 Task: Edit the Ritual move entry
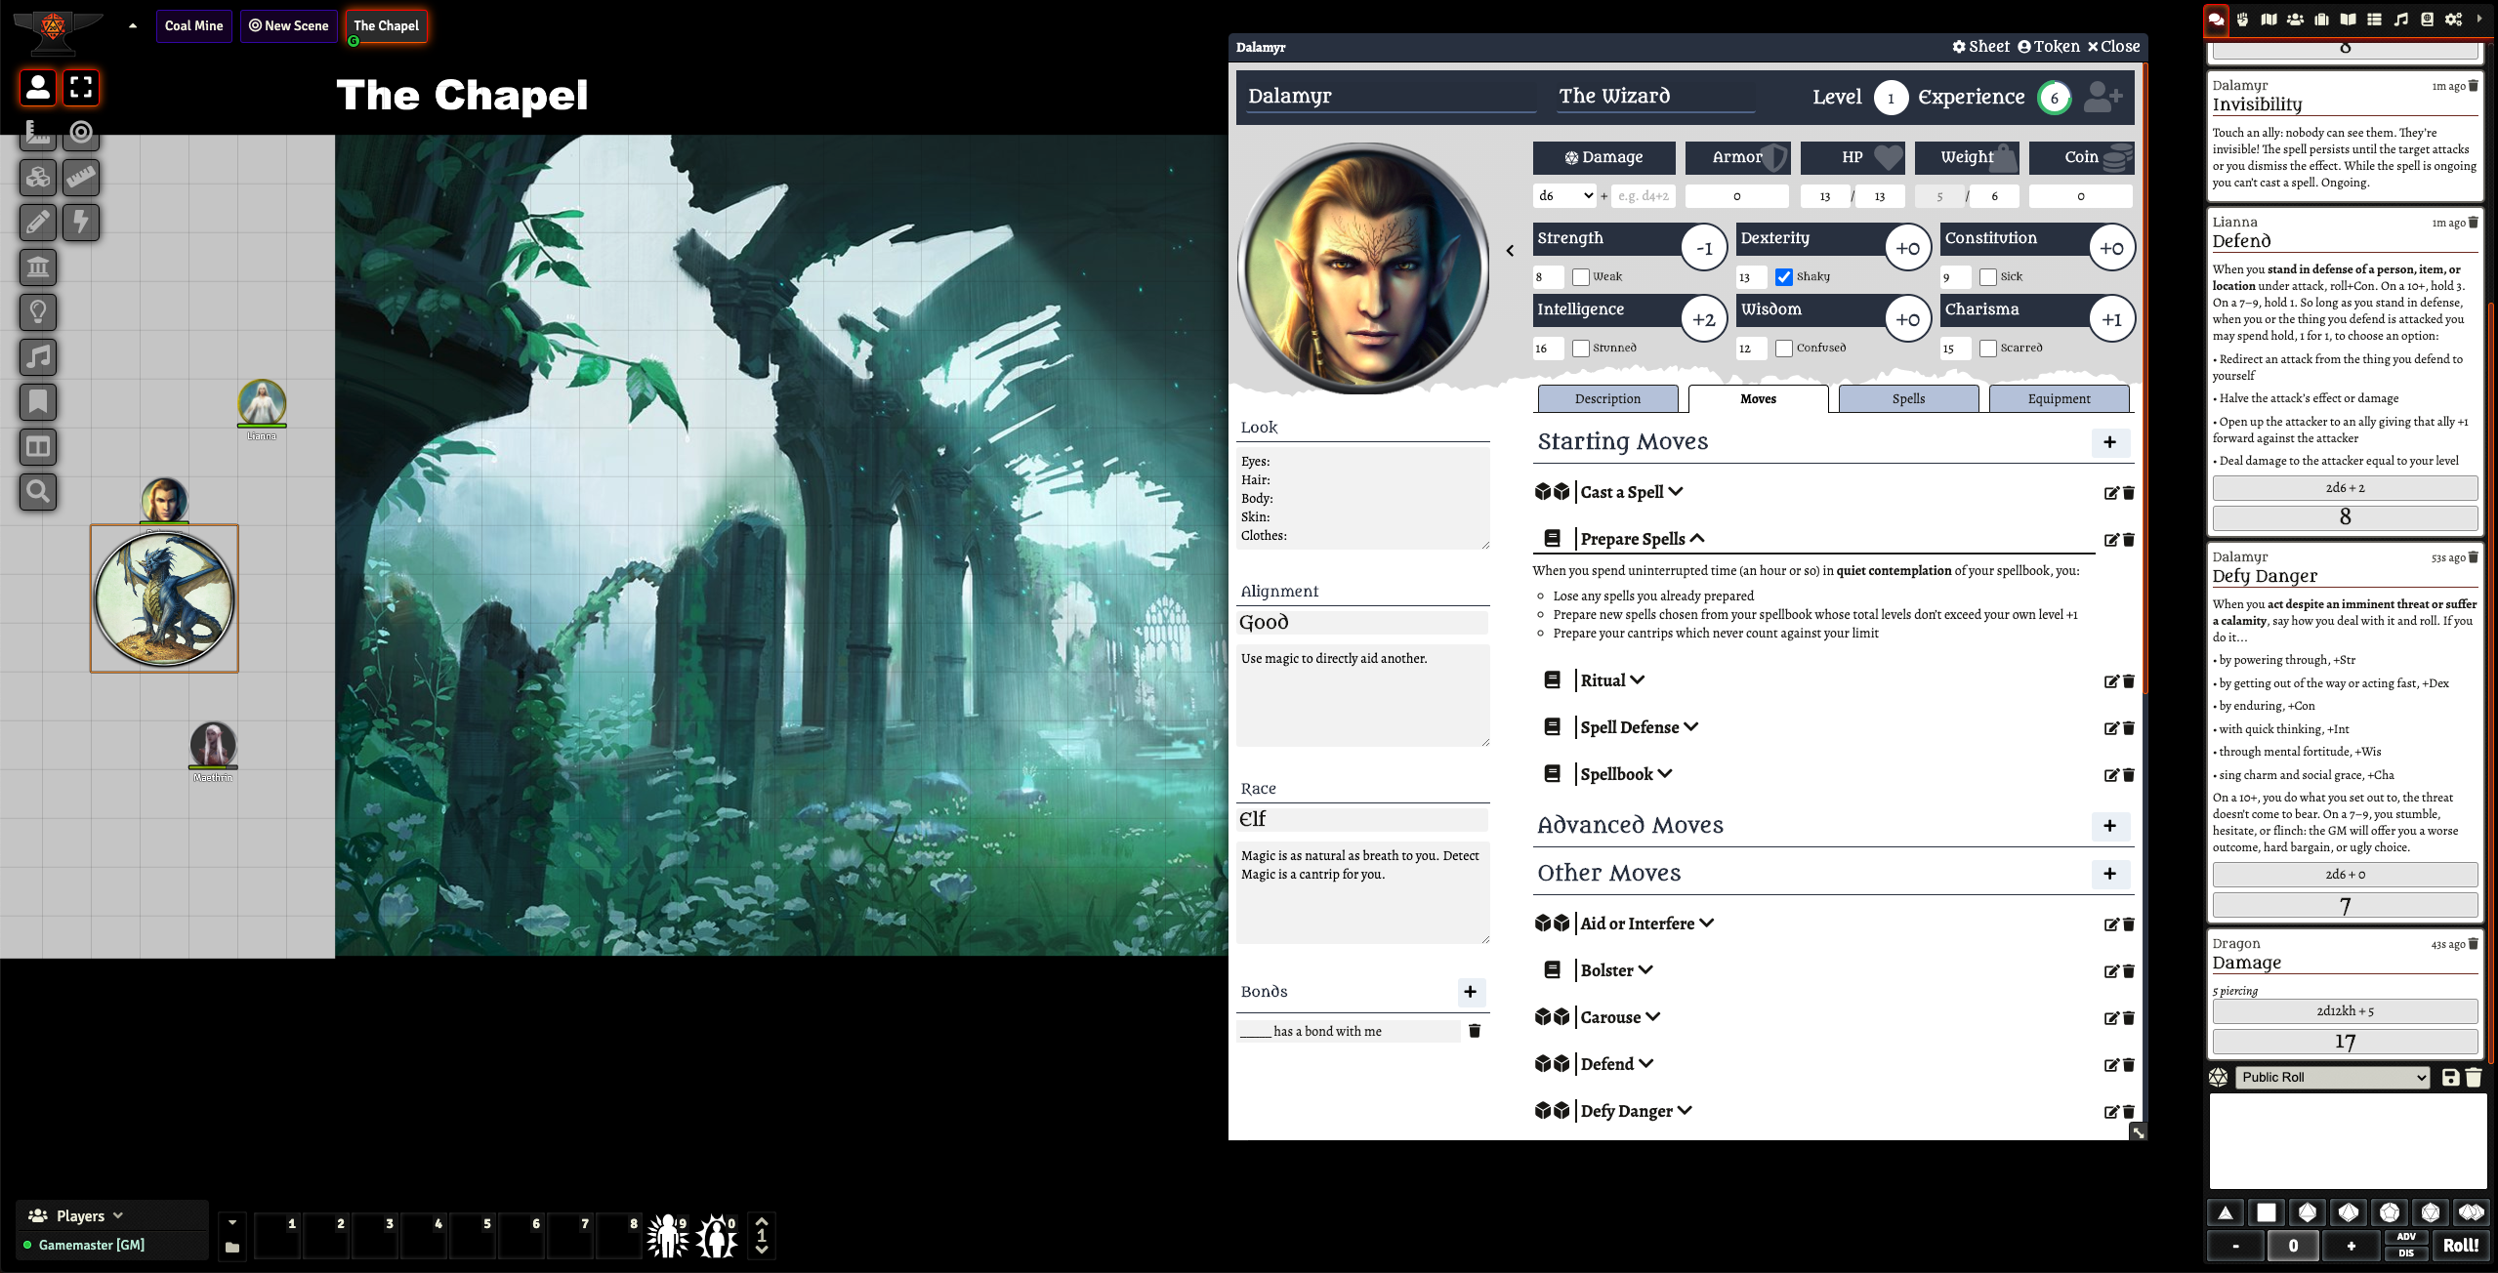[2110, 681]
